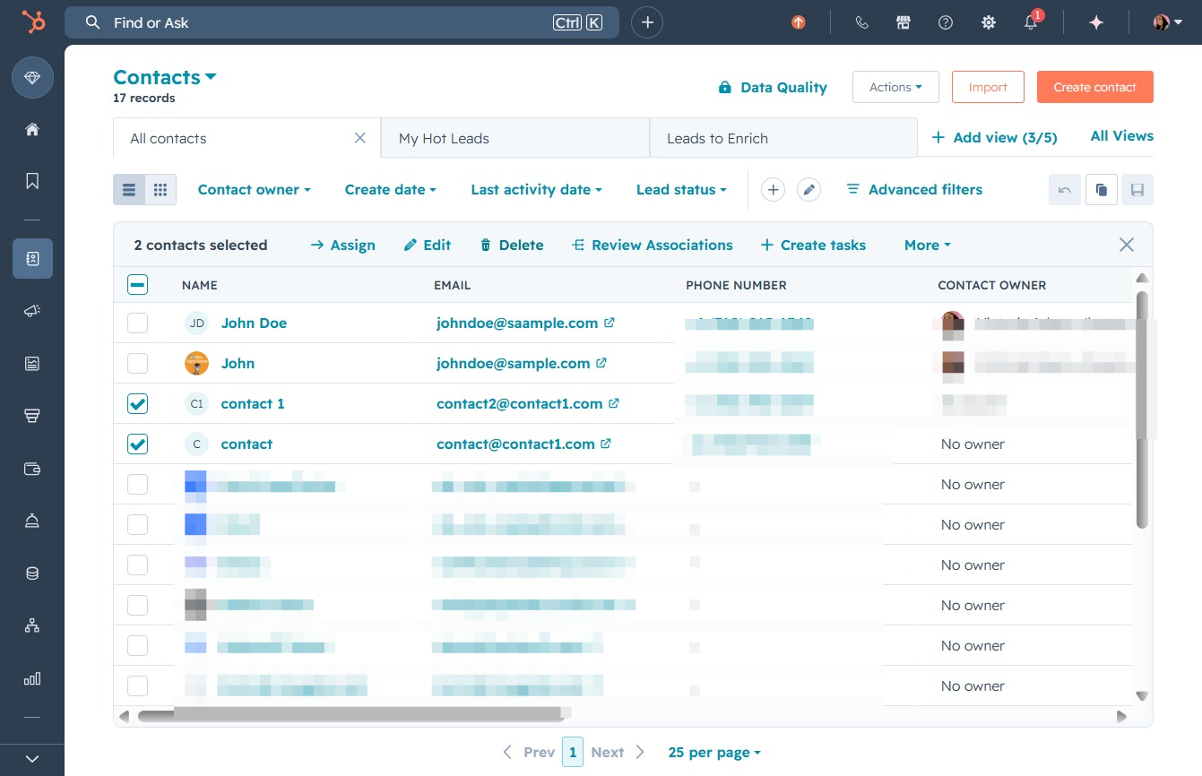Viewport: 1202px width, 776px height.
Task: Open the Data management sidebar icon
Action: (32, 573)
